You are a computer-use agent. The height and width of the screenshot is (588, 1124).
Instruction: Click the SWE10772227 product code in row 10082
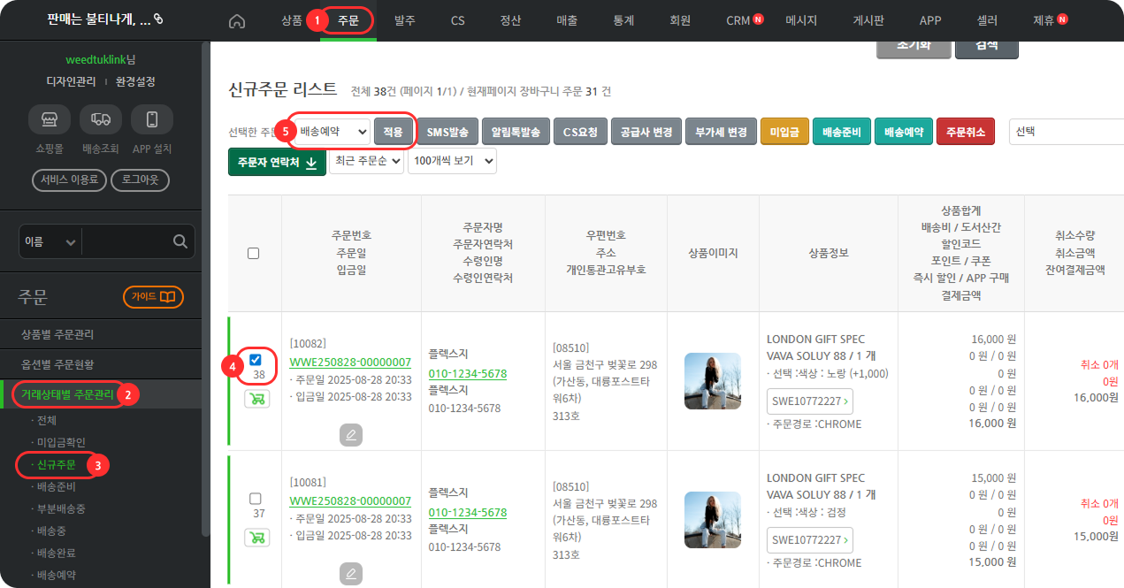coord(810,401)
